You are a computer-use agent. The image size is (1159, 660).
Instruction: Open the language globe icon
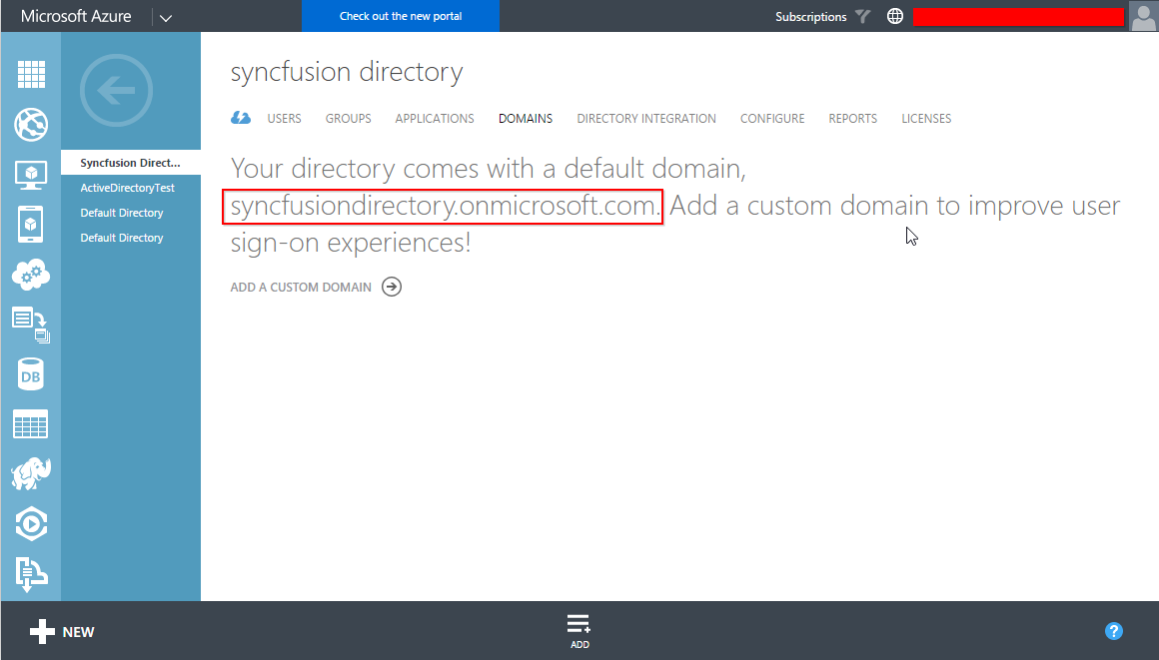tap(895, 16)
